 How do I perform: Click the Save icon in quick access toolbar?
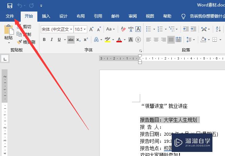click(10, 6)
